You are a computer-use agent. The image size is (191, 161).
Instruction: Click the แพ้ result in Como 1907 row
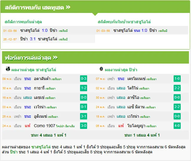(28, 126)
